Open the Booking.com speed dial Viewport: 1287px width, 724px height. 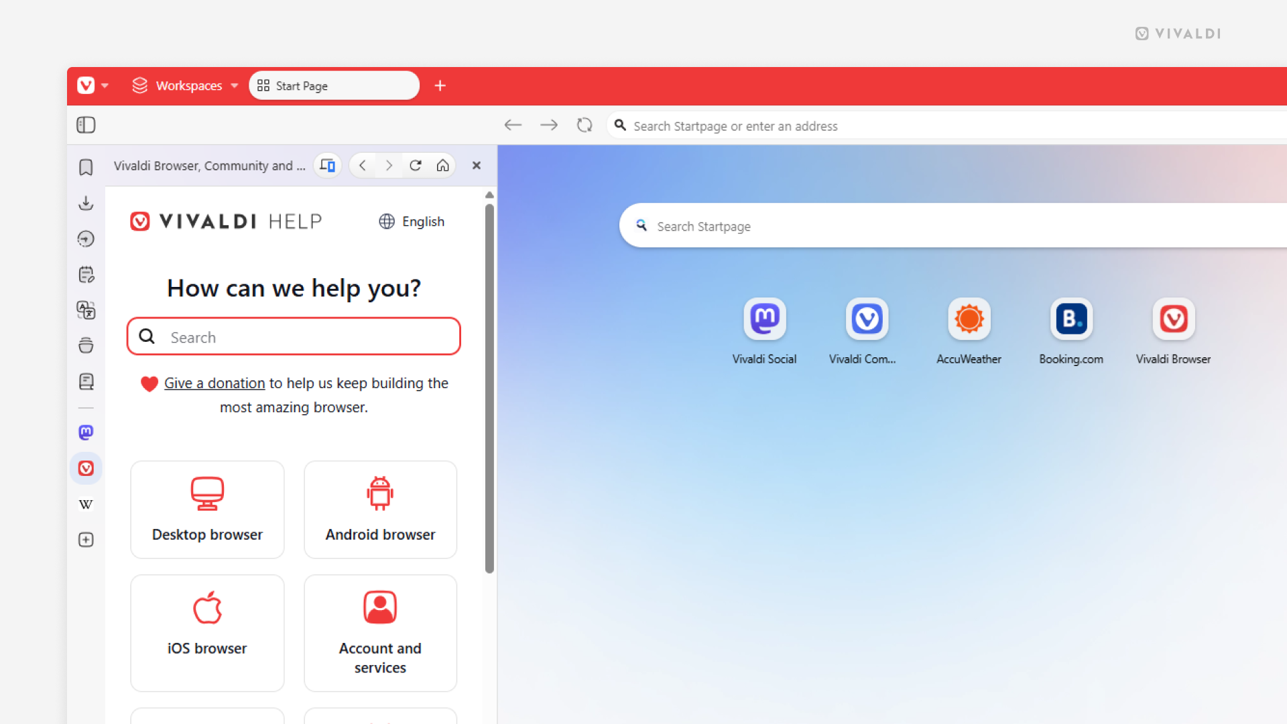coord(1071,332)
